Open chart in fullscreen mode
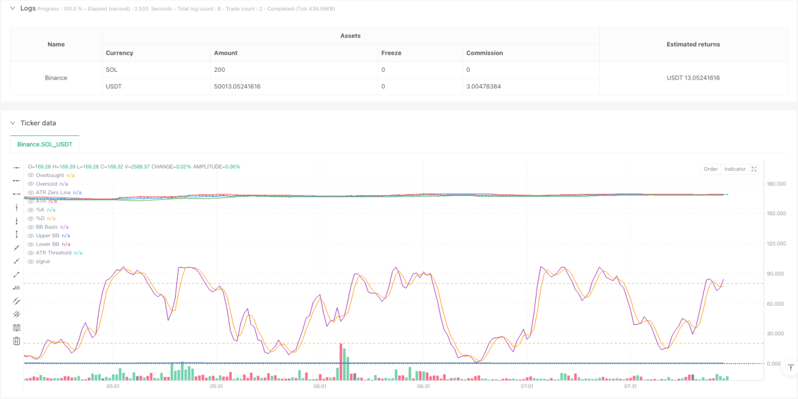Viewport: 798px width, 399px height. 754,169
